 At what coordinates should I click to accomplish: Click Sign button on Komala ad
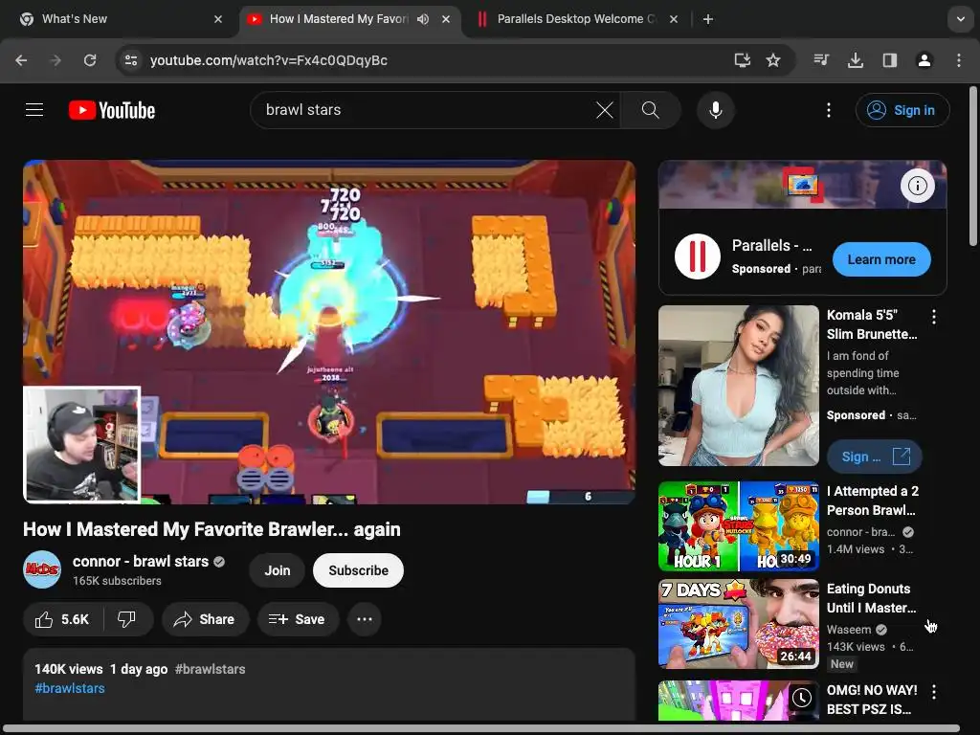point(875,457)
